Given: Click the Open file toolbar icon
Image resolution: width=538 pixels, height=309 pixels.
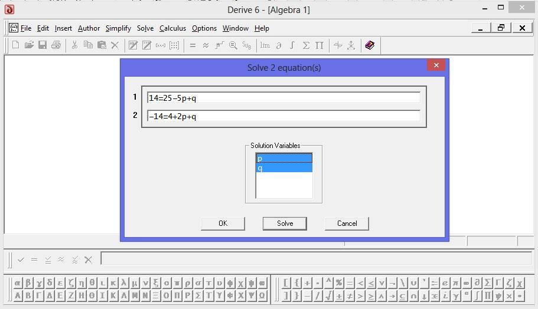Looking at the screenshot, I should (29, 45).
